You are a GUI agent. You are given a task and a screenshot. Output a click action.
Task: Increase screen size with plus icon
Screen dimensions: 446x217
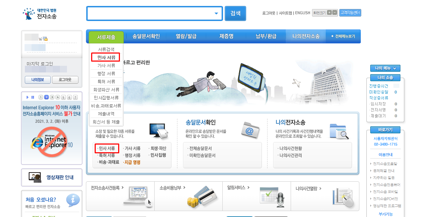click(329, 13)
